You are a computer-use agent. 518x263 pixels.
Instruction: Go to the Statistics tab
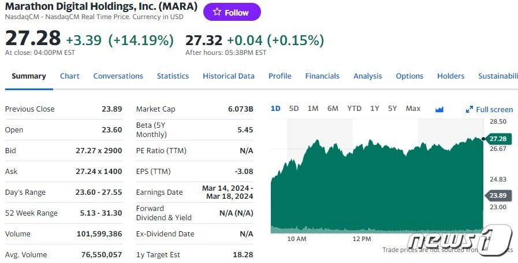tap(173, 76)
